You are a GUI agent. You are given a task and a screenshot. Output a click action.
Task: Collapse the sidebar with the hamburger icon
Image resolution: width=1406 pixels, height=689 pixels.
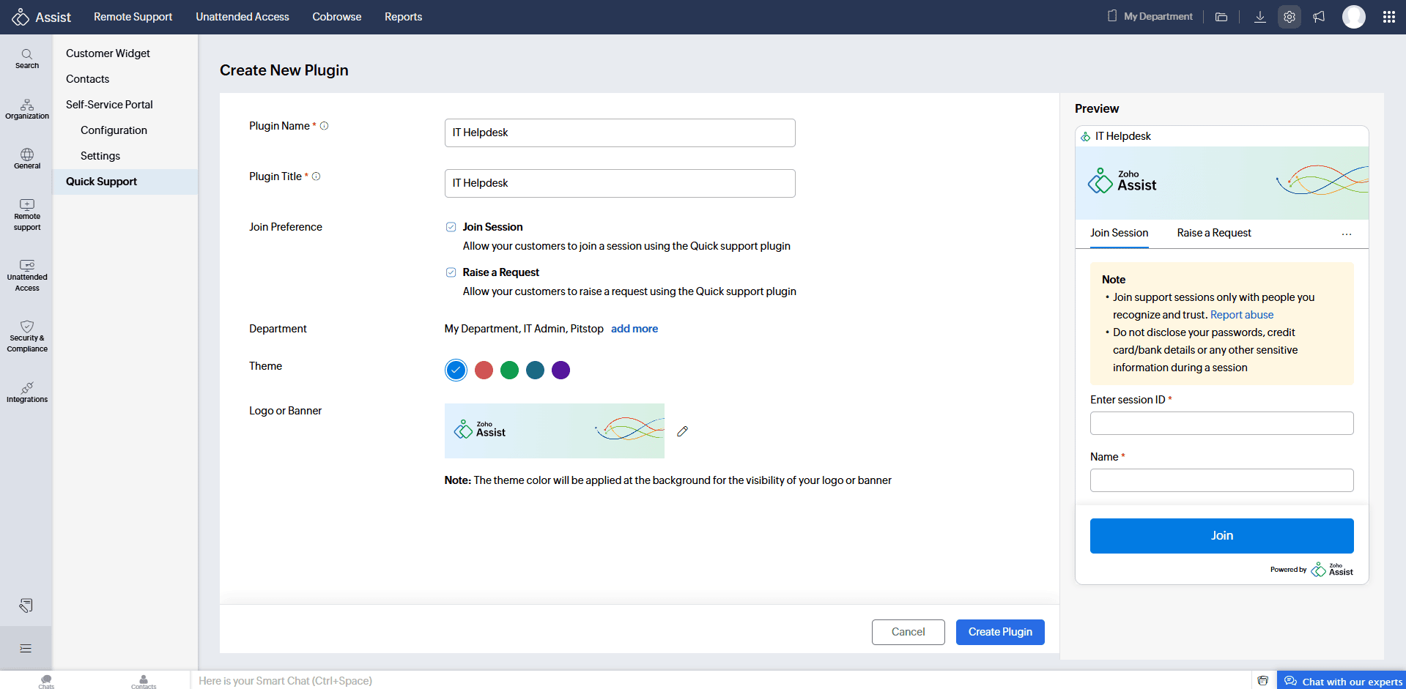tap(26, 648)
